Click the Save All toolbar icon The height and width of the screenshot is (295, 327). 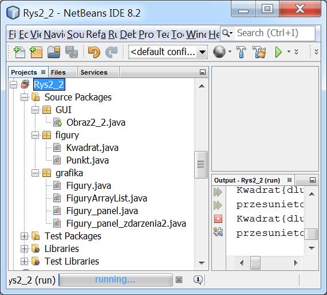pyautogui.click(x=72, y=52)
